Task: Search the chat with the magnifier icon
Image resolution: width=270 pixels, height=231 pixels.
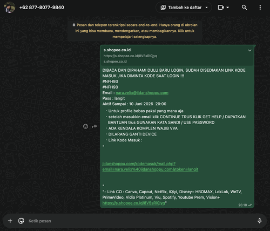Action: pos(244,8)
